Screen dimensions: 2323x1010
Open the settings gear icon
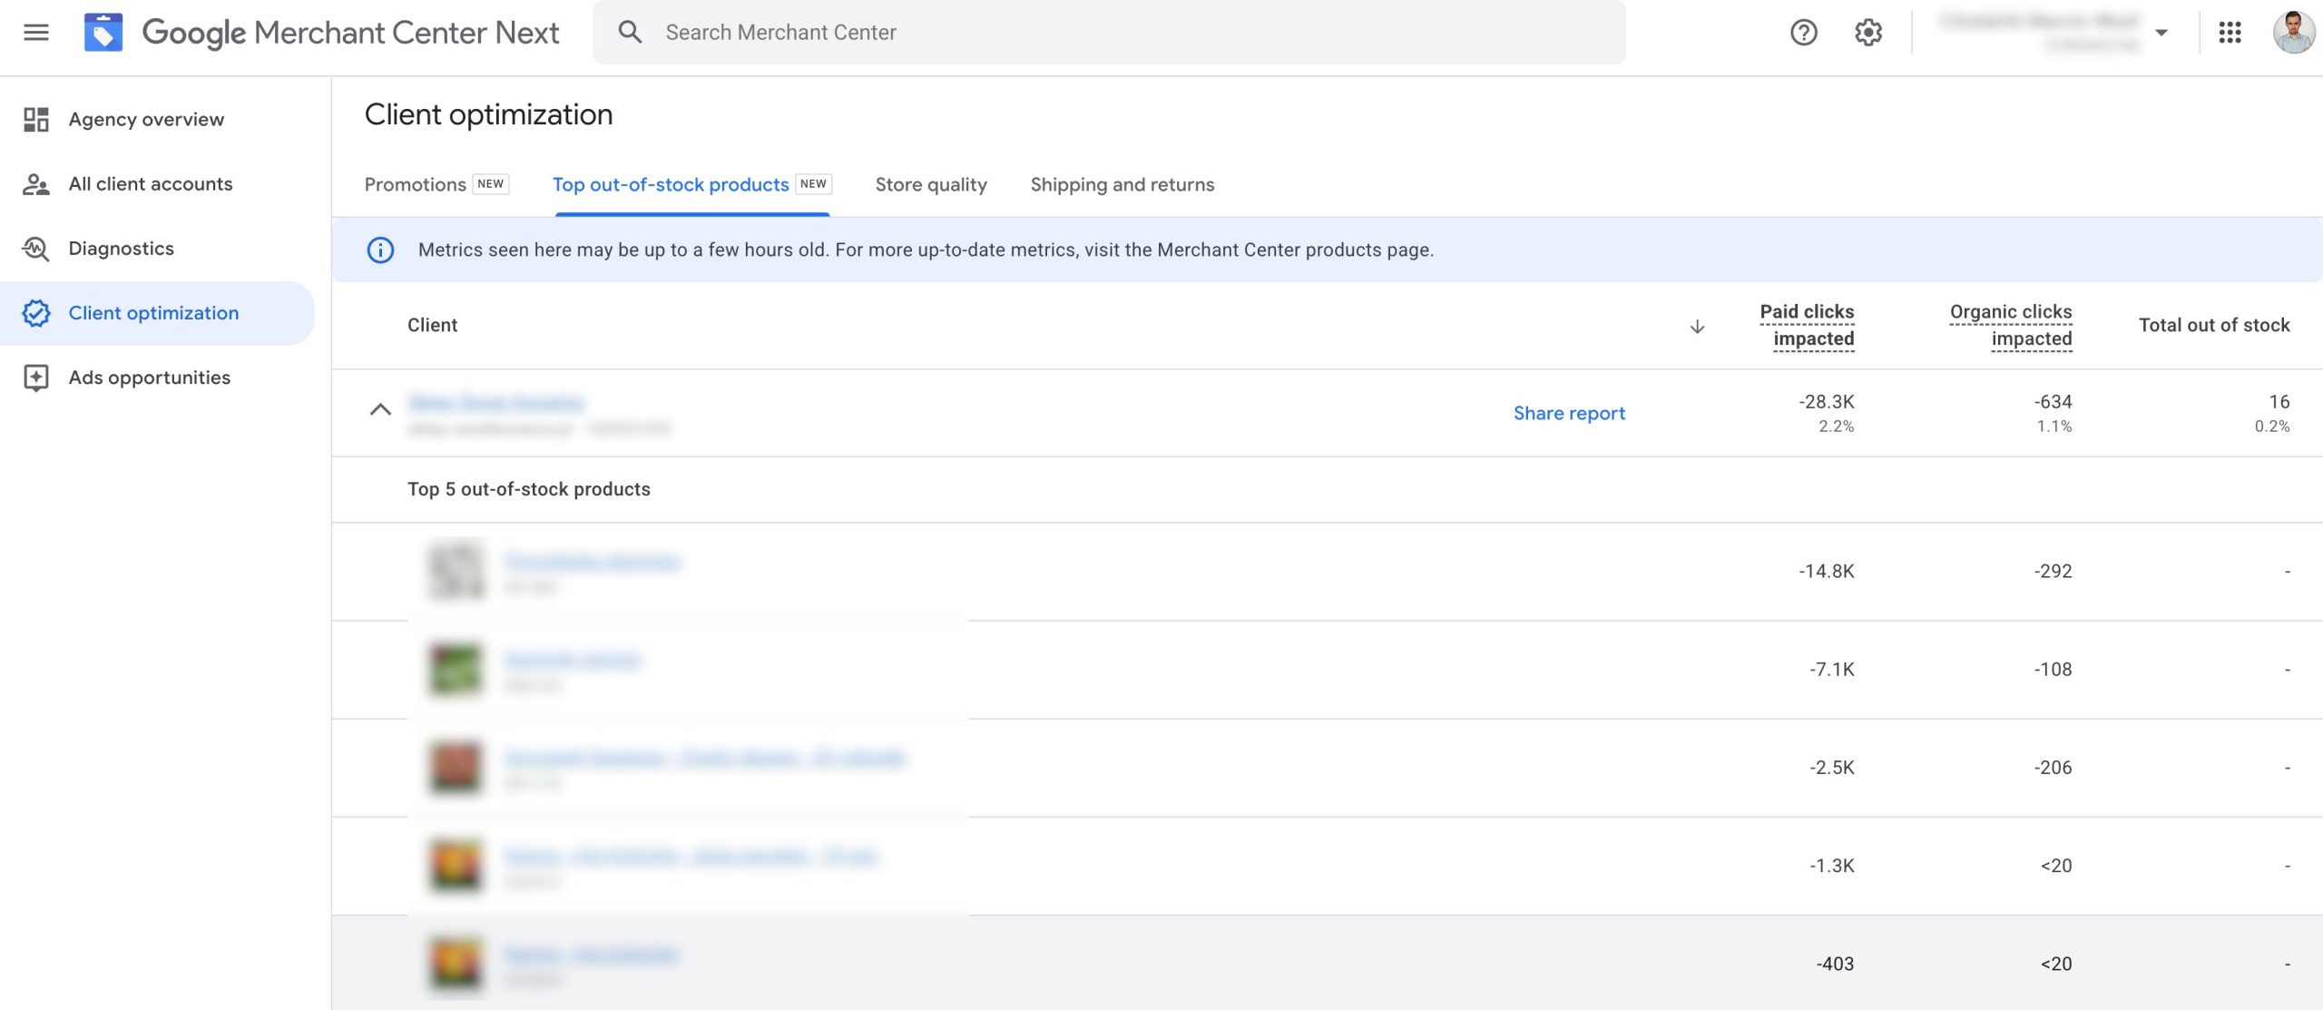(1867, 33)
